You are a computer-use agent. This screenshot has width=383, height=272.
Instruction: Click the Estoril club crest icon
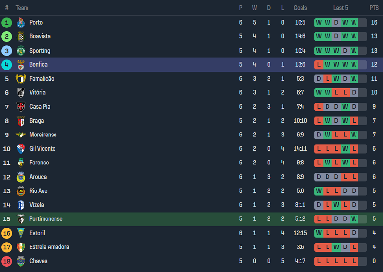tap(21, 233)
